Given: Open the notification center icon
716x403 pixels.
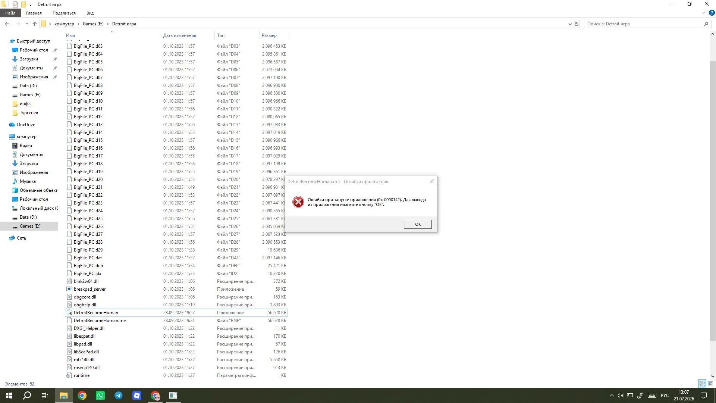Looking at the screenshot, I should (704, 396).
